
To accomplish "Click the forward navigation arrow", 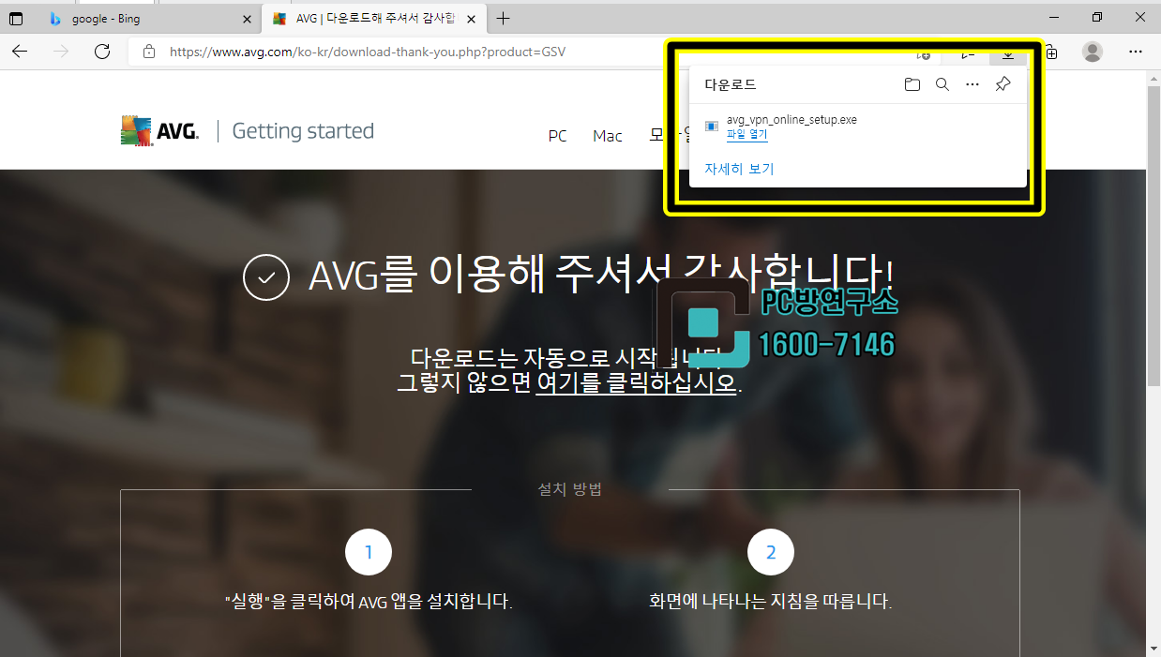I will (x=61, y=52).
